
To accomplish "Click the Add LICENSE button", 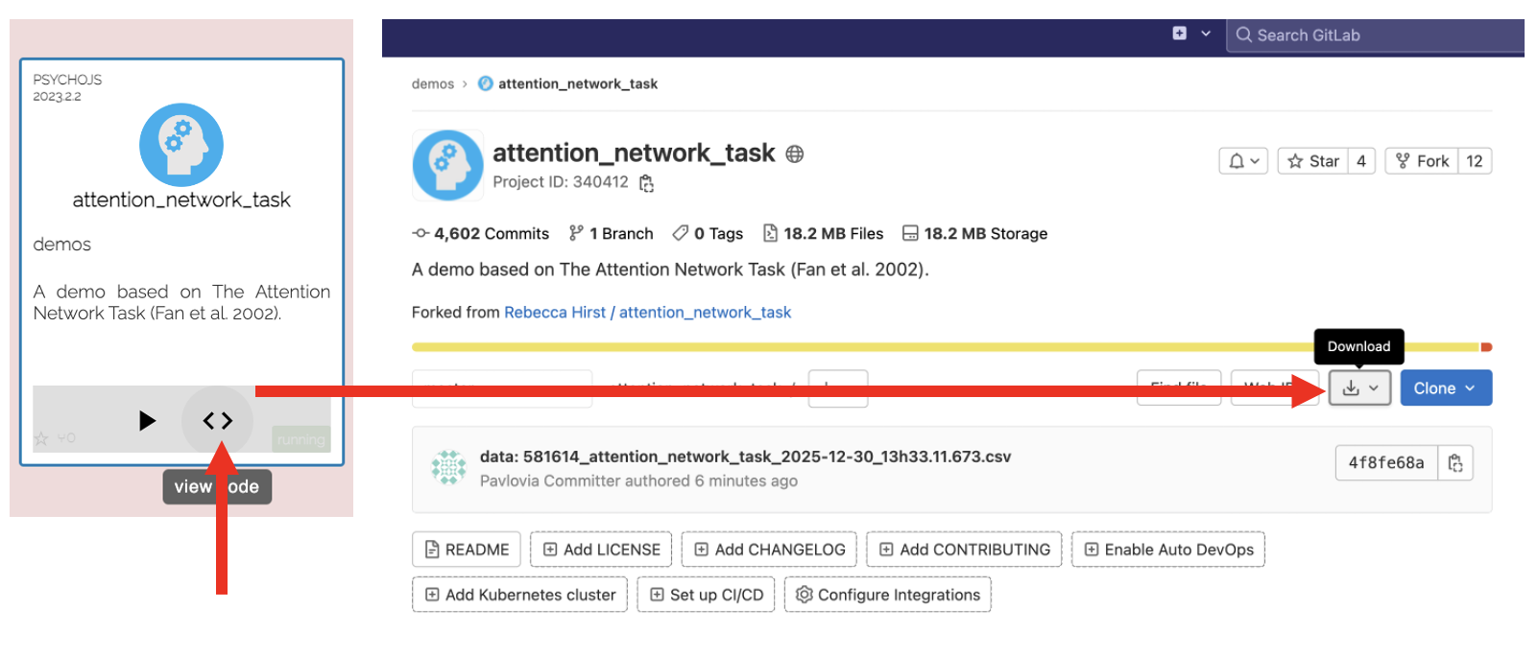I will [x=601, y=550].
